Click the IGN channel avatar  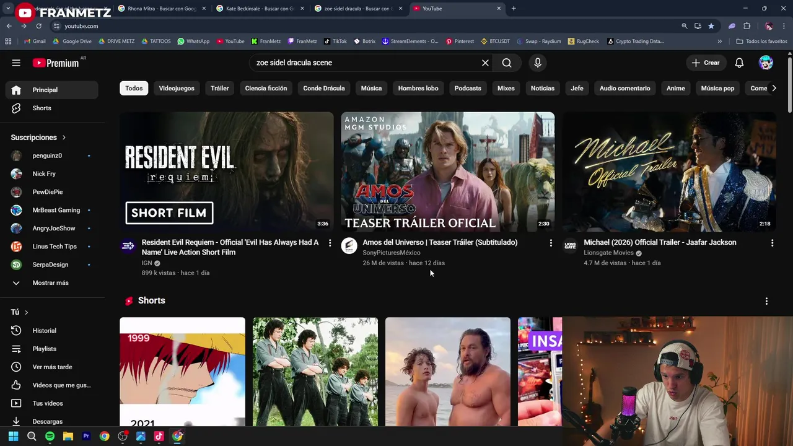coord(128,246)
